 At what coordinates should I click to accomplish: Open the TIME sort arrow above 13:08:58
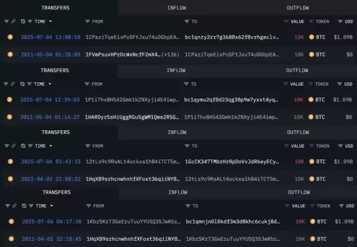(50, 21)
